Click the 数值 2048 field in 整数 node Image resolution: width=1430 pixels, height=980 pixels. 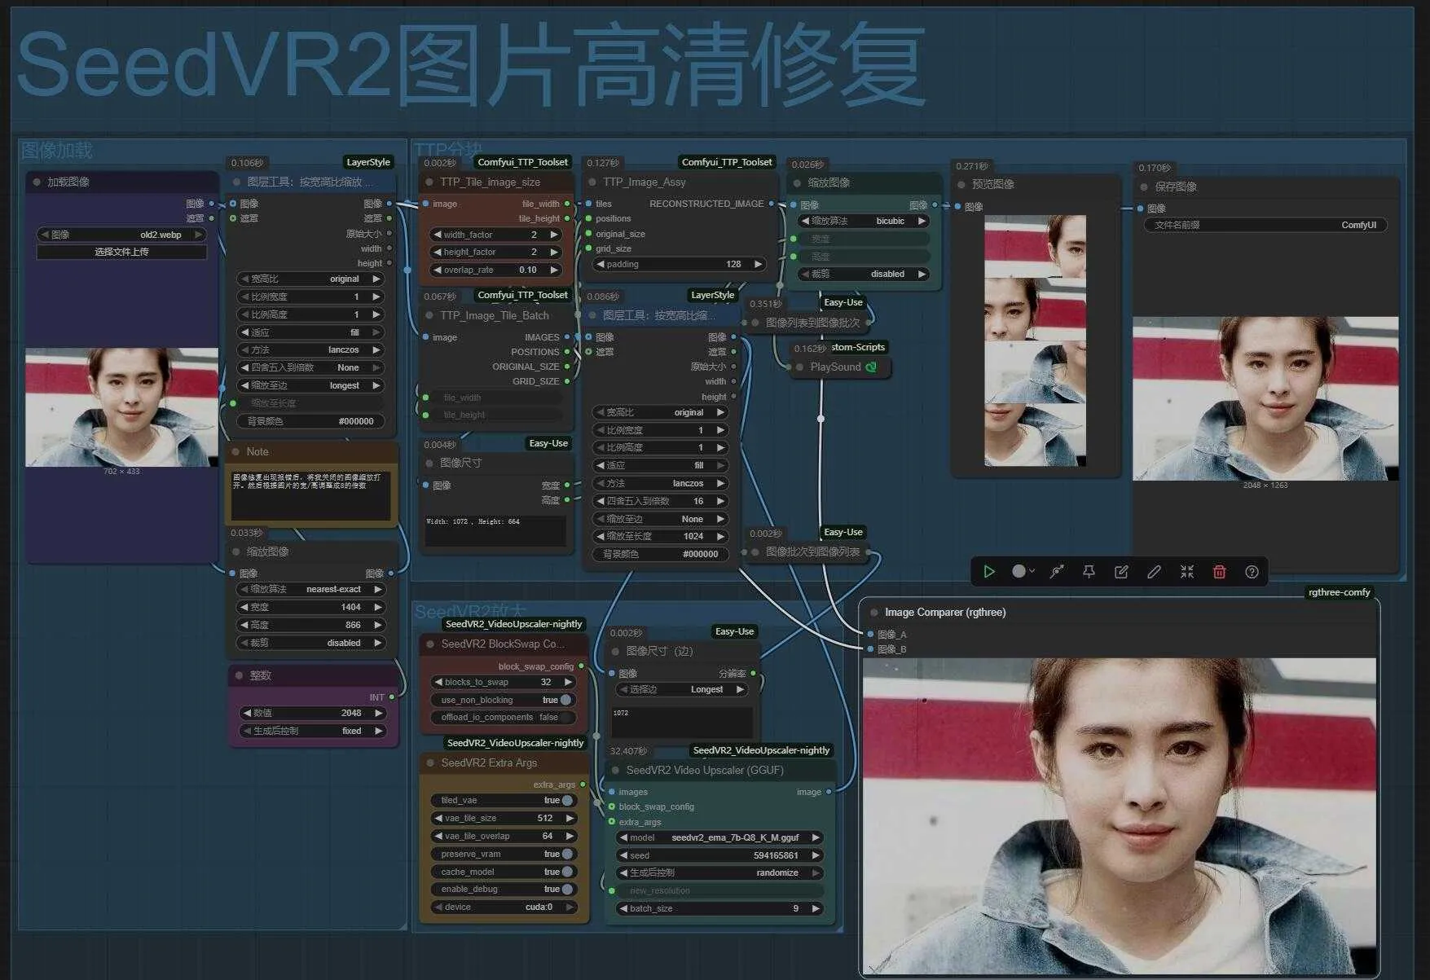click(312, 713)
